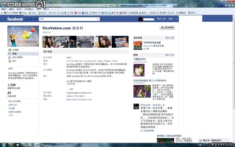Open new blank tab button
Screen dimensions: 235x147
click(175, 6)
